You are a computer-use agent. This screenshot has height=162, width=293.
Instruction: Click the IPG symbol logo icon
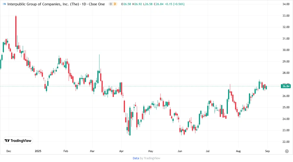point(4,4)
